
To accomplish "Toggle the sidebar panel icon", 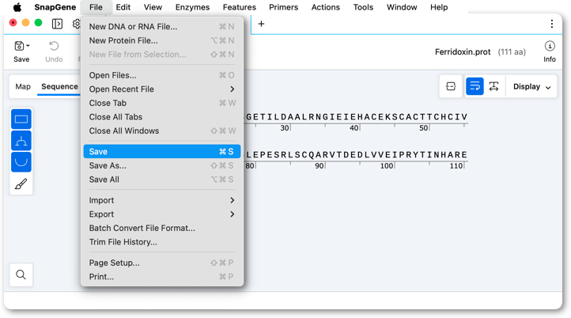I will tap(57, 24).
